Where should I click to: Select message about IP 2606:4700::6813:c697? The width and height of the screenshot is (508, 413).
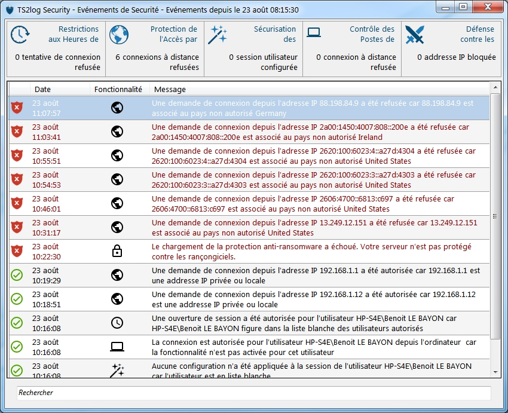pos(302,204)
